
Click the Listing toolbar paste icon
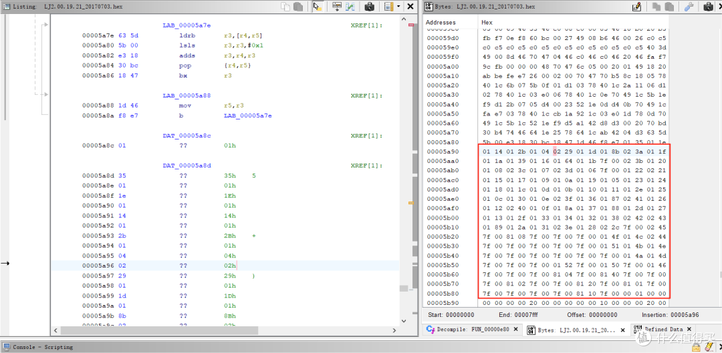(298, 7)
